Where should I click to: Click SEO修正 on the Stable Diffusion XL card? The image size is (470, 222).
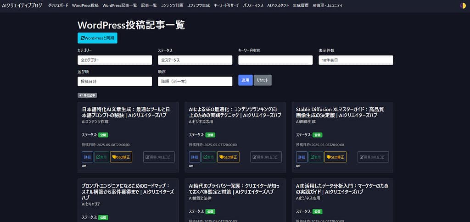tap(335, 157)
